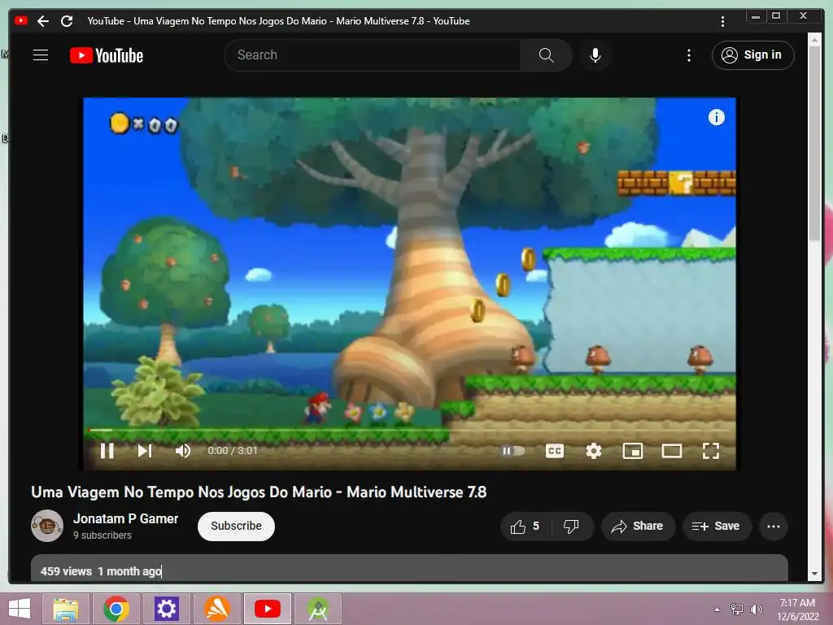Switch to YouTube app in the taskbar
Viewport: 833px width, 625px height.
(x=268, y=609)
